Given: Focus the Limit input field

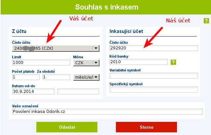Looking at the screenshot, I should pyautogui.click(x=41, y=63).
